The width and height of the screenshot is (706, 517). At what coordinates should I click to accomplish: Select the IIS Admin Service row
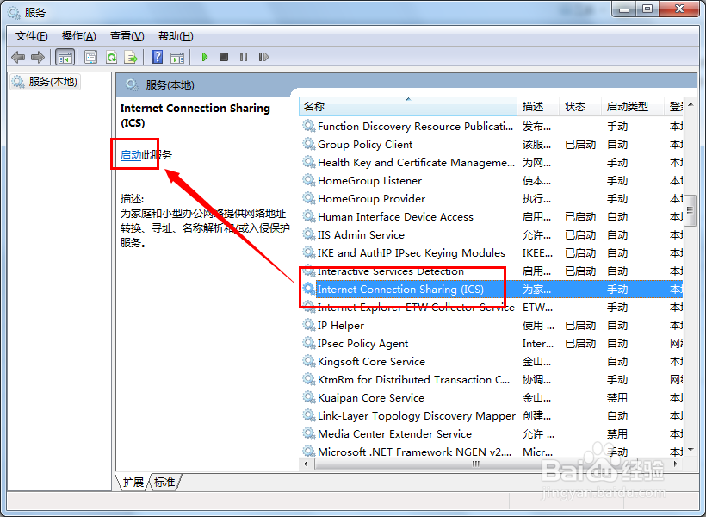492,235
